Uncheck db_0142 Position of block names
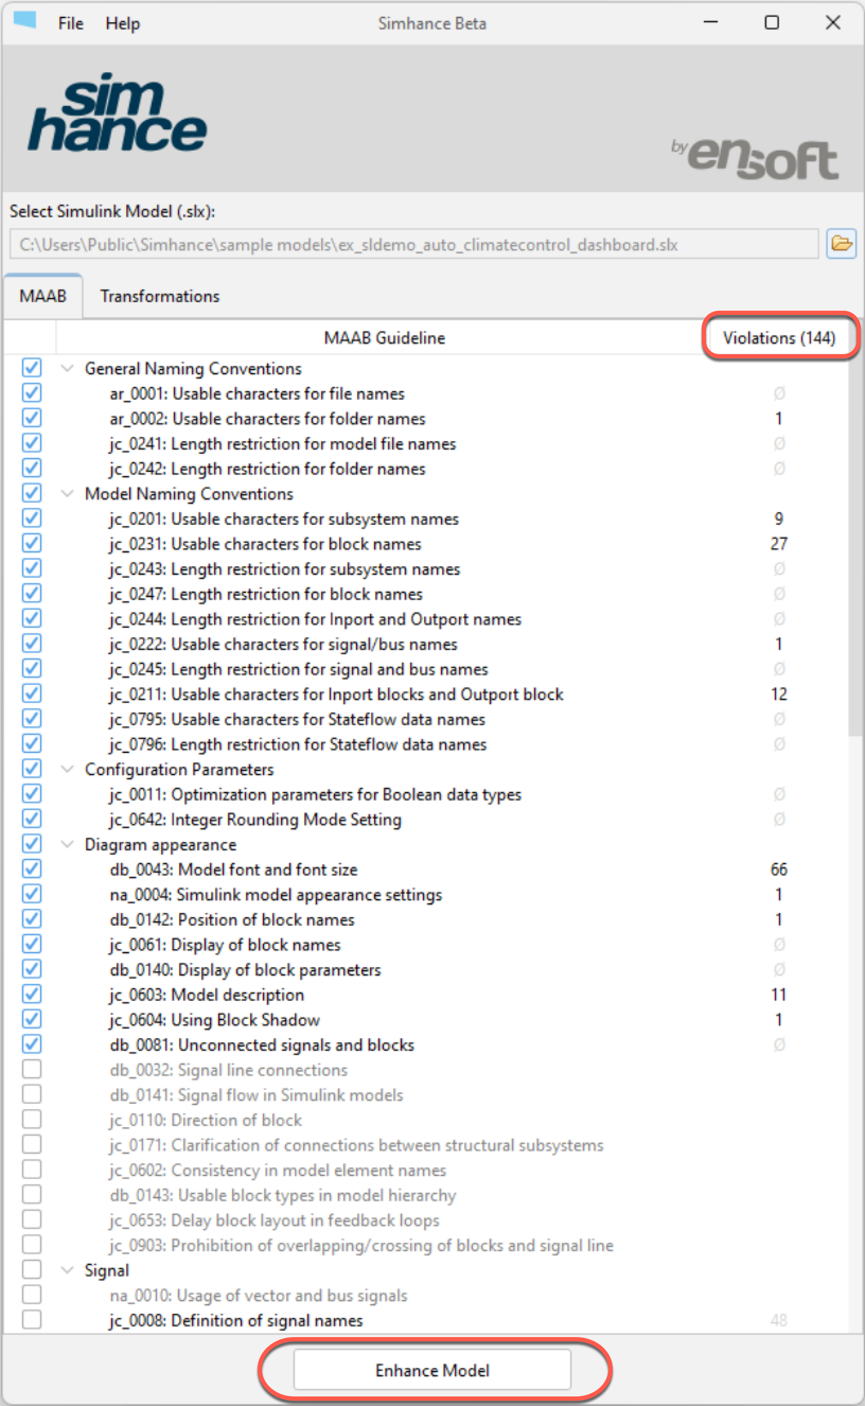 pos(32,918)
